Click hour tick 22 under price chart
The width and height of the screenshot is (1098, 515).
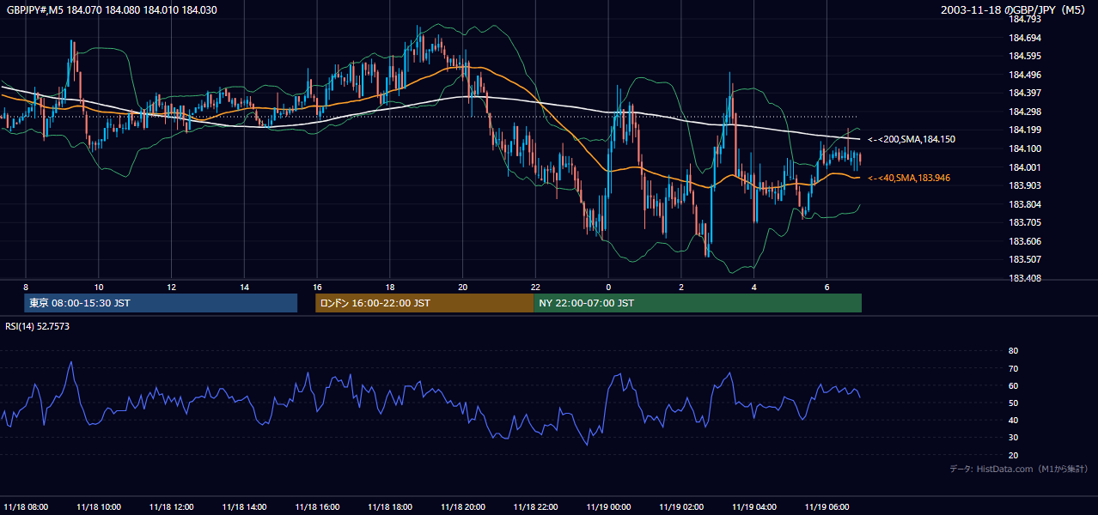[536, 287]
